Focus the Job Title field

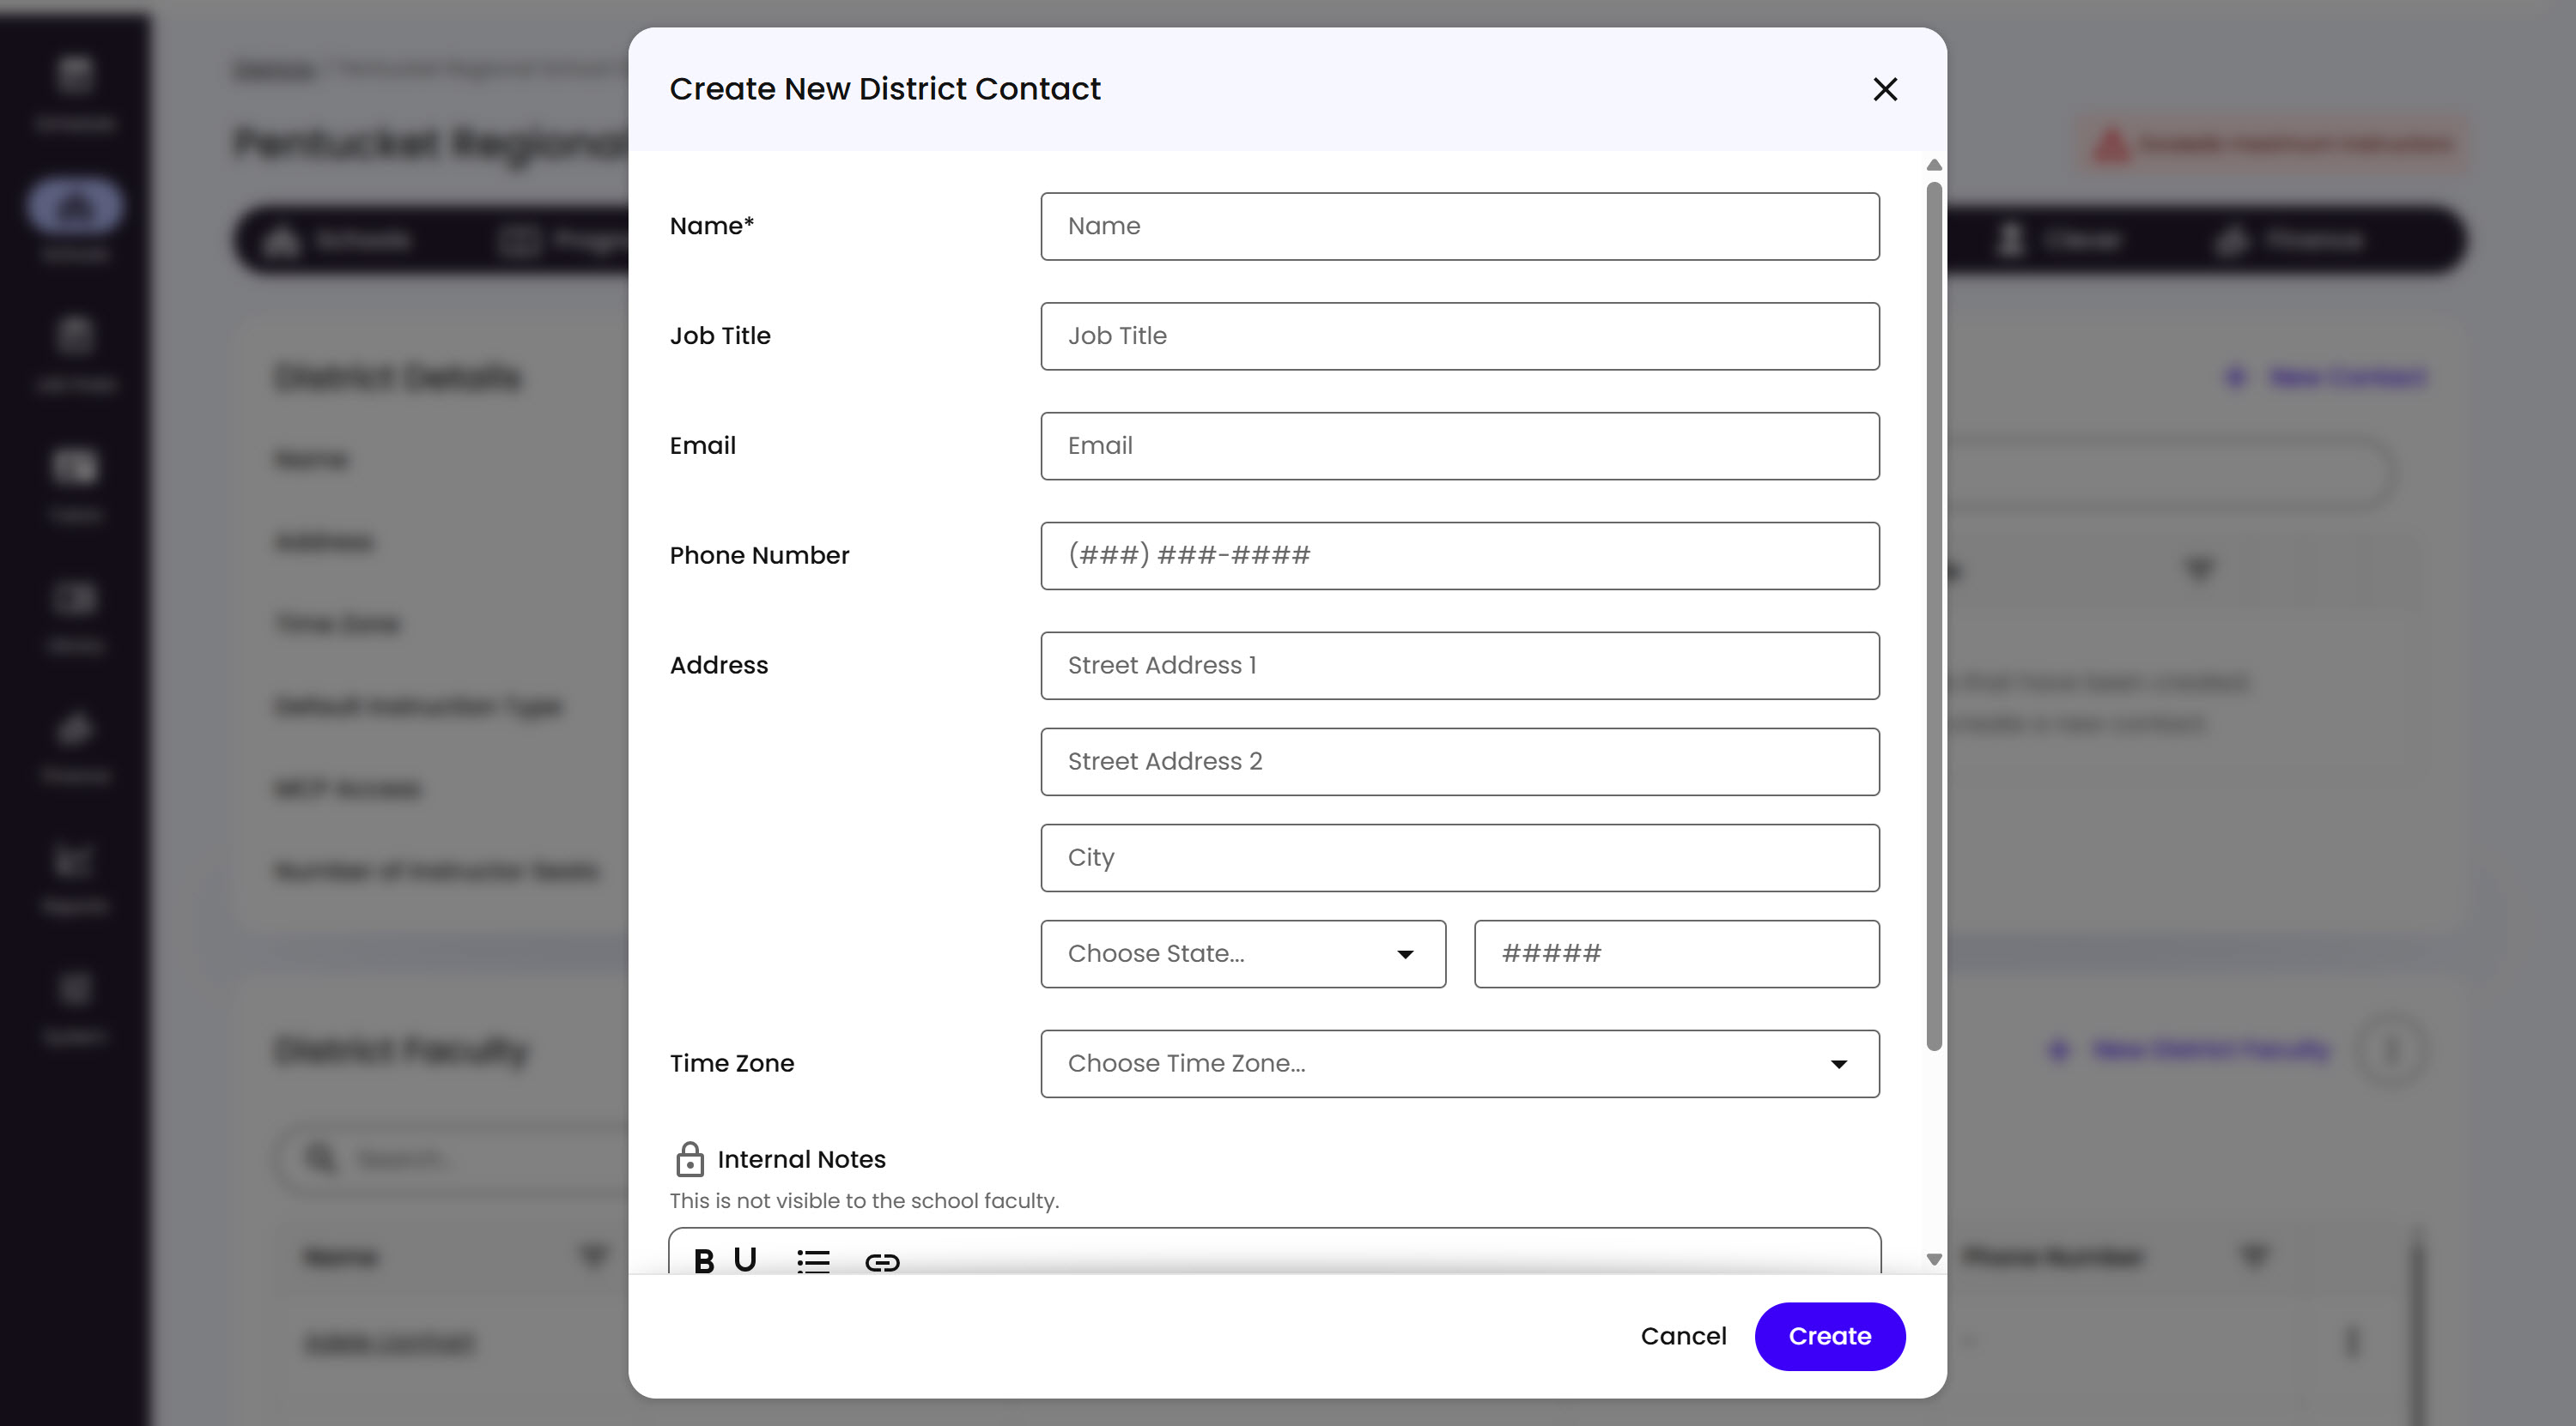pyautogui.click(x=1460, y=336)
